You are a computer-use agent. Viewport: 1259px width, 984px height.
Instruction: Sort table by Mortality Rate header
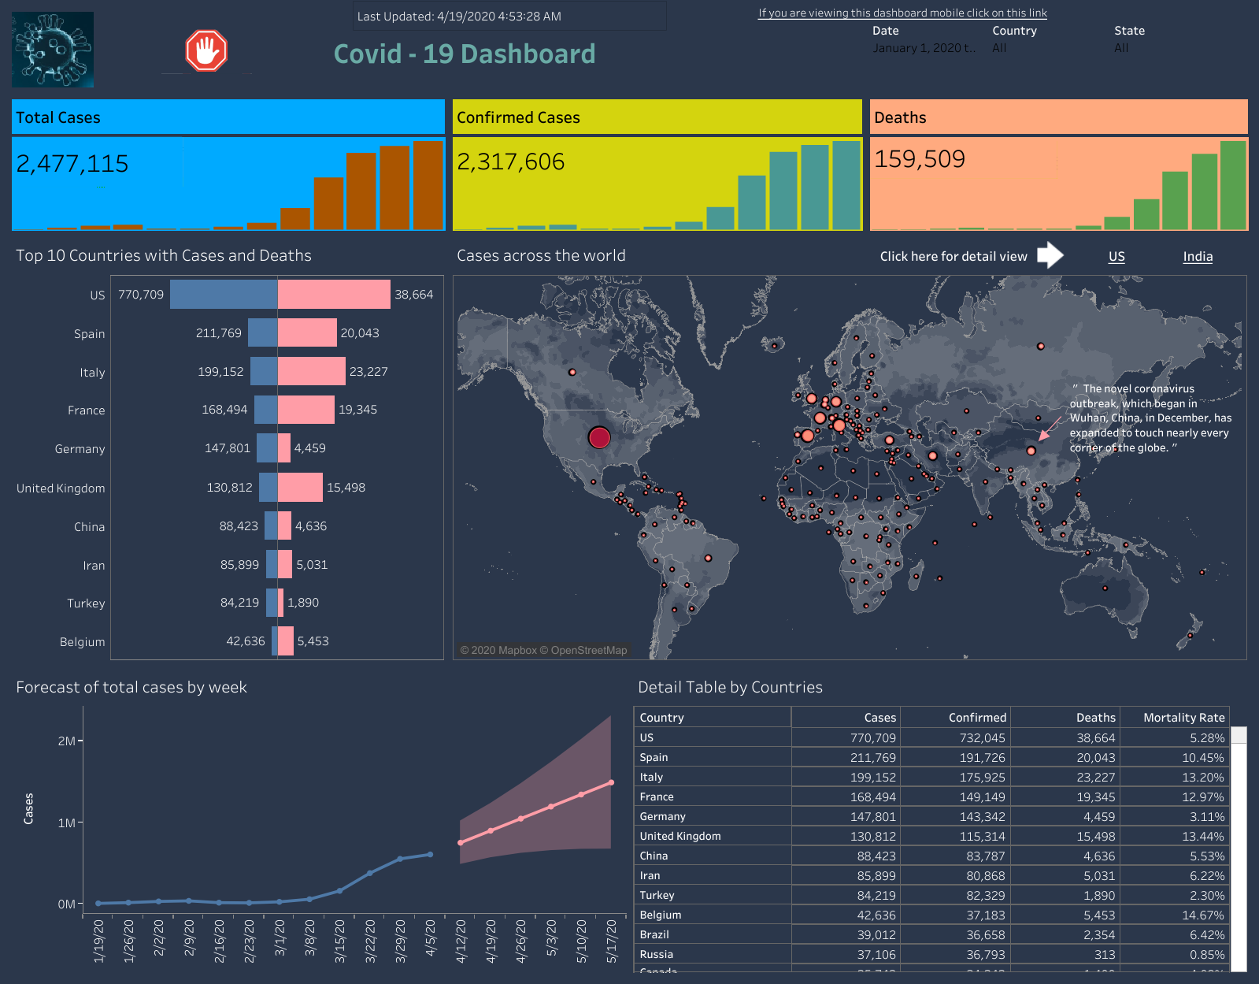tap(1183, 717)
